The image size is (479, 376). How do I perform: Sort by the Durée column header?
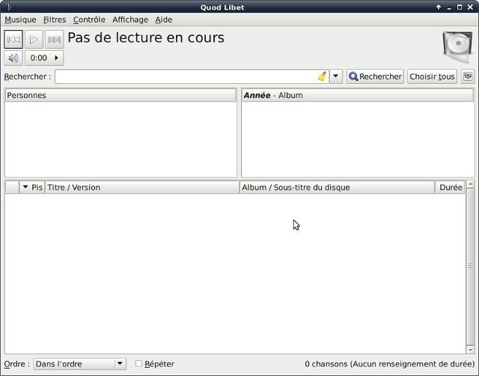451,187
